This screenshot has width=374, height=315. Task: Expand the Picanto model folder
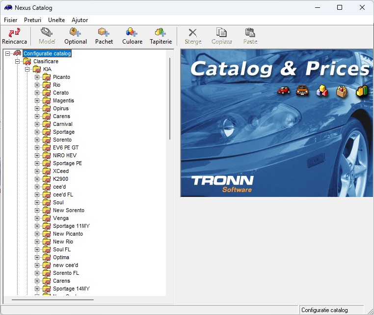click(37, 77)
